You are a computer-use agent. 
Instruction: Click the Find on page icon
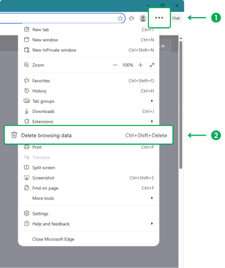point(26,188)
